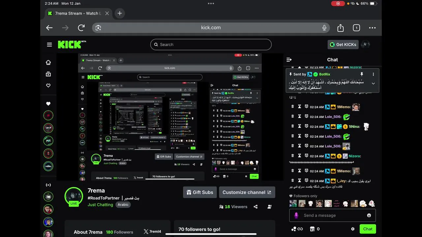The image size is (422, 237).
Task: Open the Home icon in the left sidebar
Action: (x=48, y=63)
